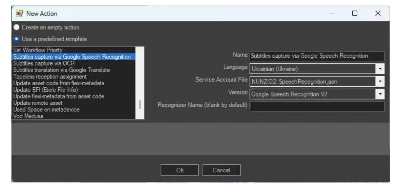Click the Name text field

[x=316, y=56]
